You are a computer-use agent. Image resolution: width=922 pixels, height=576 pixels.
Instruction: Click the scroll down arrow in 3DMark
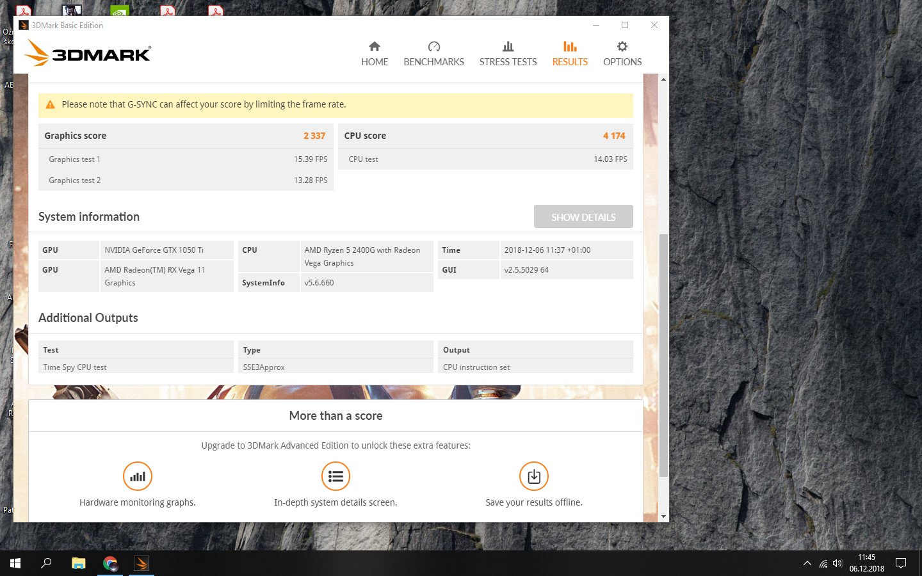(663, 516)
